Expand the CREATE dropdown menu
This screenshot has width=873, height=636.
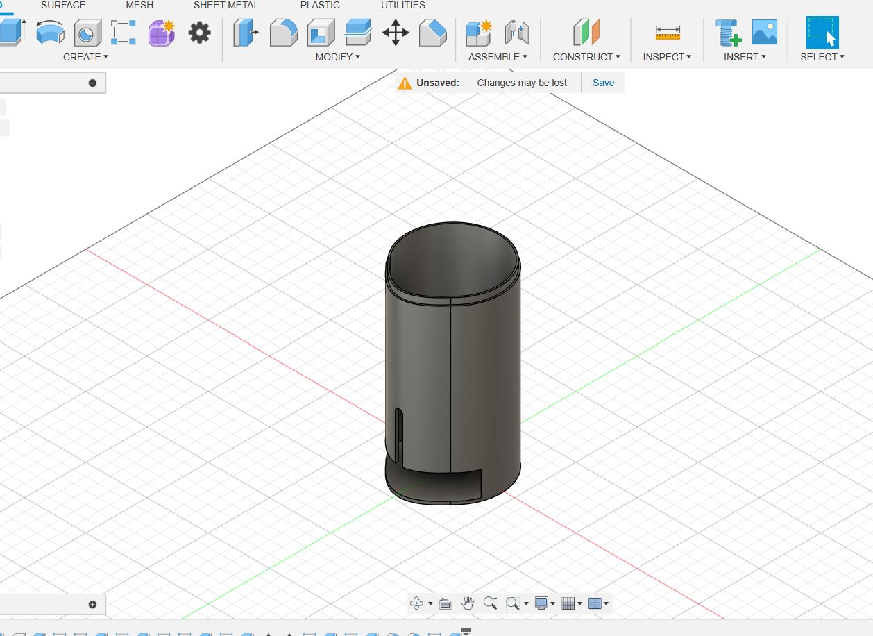[x=85, y=57]
